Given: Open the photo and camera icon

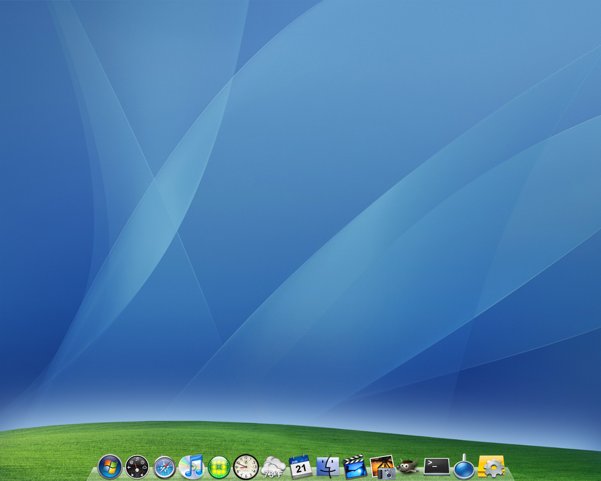Looking at the screenshot, I should pos(383,467).
